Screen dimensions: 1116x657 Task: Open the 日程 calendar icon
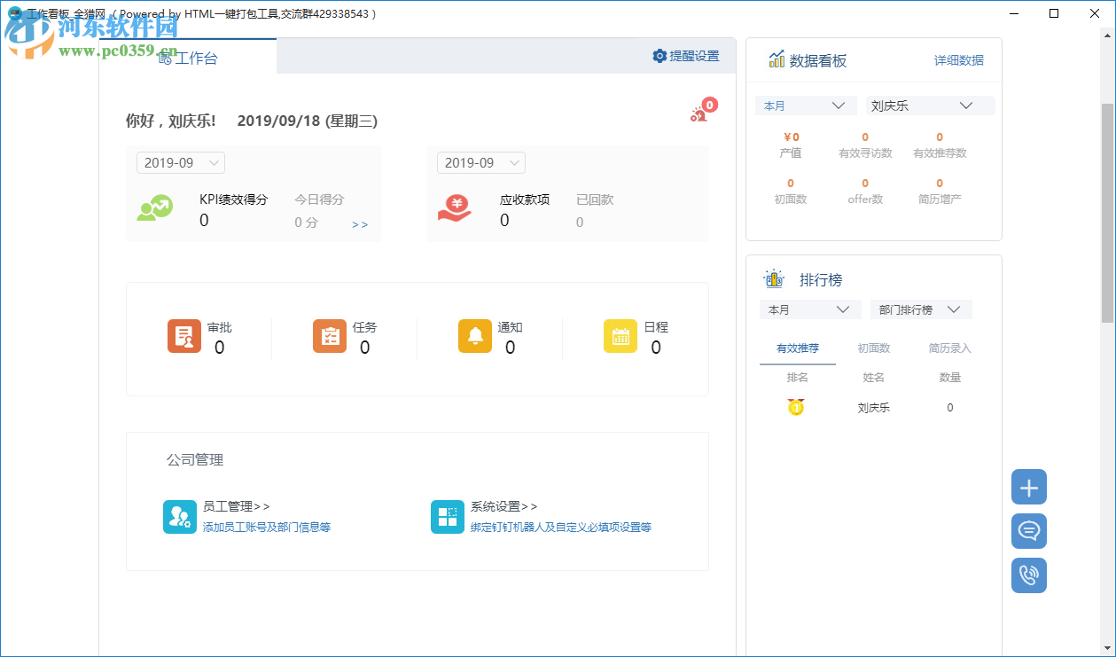point(621,336)
